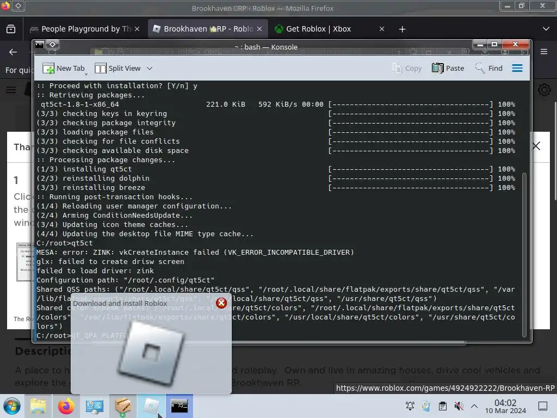The width and height of the screenshot is (557, 418).
Task: Click the clipboard tray icon
Action: [x=443, y=406]
